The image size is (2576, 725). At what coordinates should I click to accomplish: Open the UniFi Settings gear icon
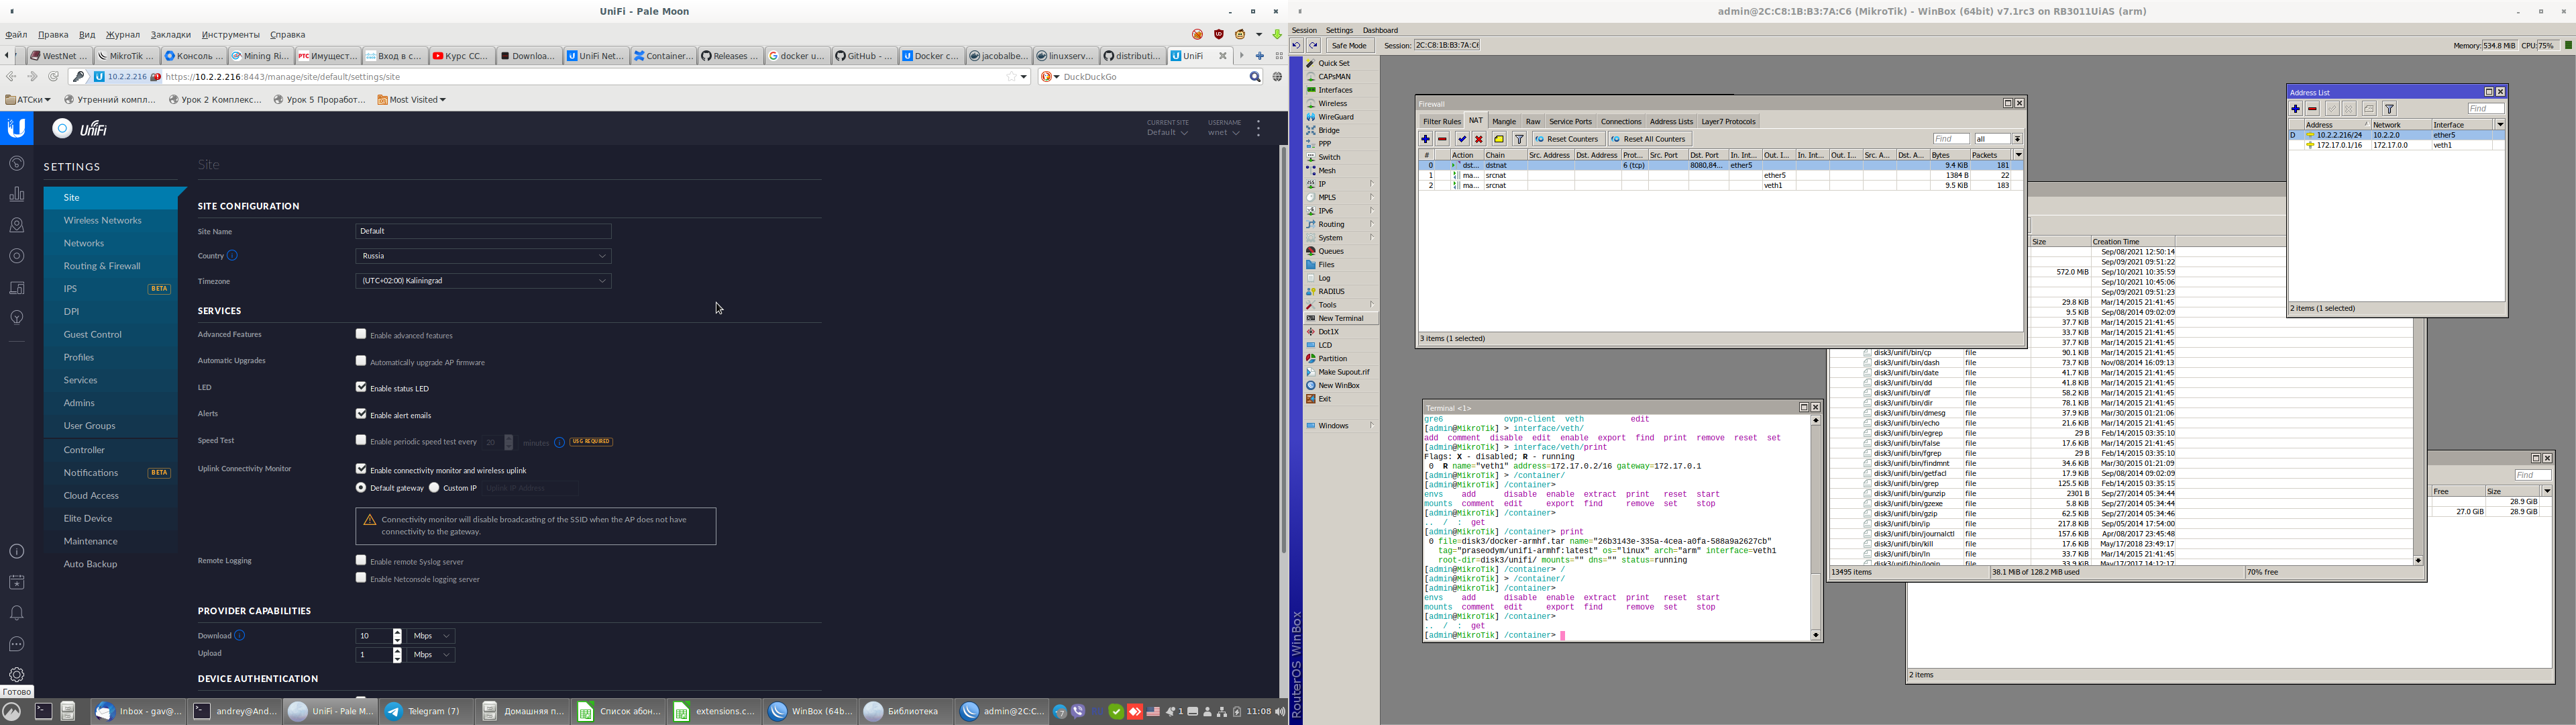16,675
